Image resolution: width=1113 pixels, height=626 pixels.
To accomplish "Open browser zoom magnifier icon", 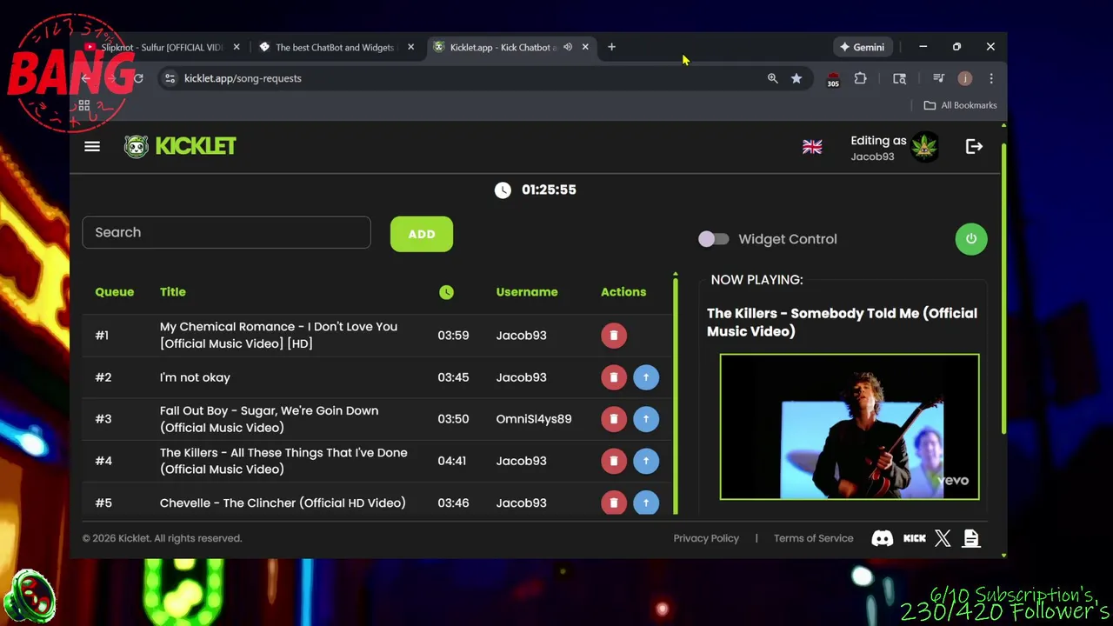I will [x=772, y=78].
